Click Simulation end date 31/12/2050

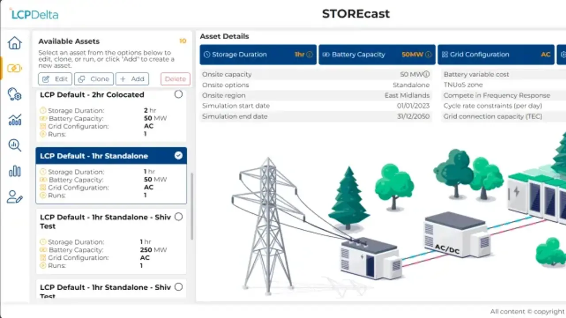point(413,117)
